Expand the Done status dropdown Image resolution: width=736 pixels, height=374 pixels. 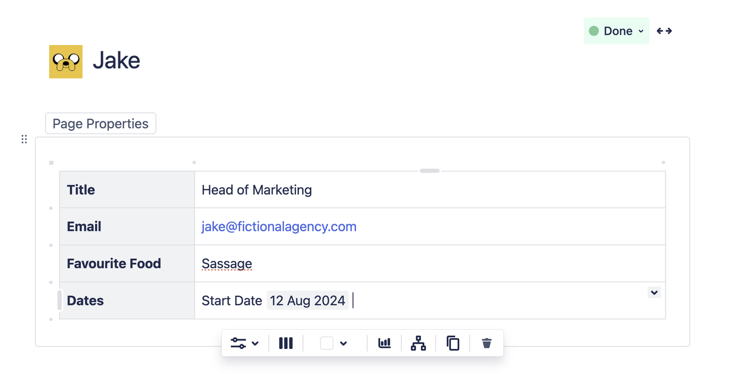click(616, 31)
